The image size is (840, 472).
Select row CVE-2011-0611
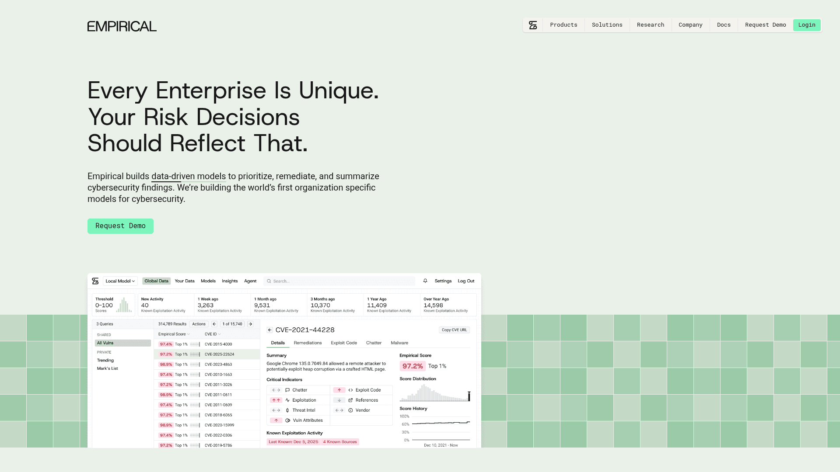pyautogui.click(x=207, y=395)
